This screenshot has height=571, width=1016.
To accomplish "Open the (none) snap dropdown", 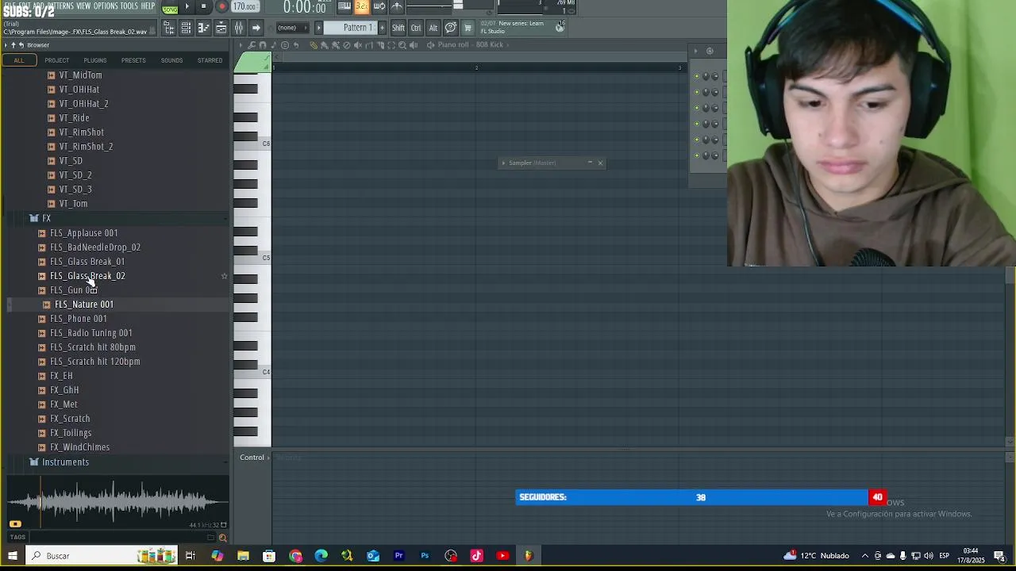I will pos(292,28).
